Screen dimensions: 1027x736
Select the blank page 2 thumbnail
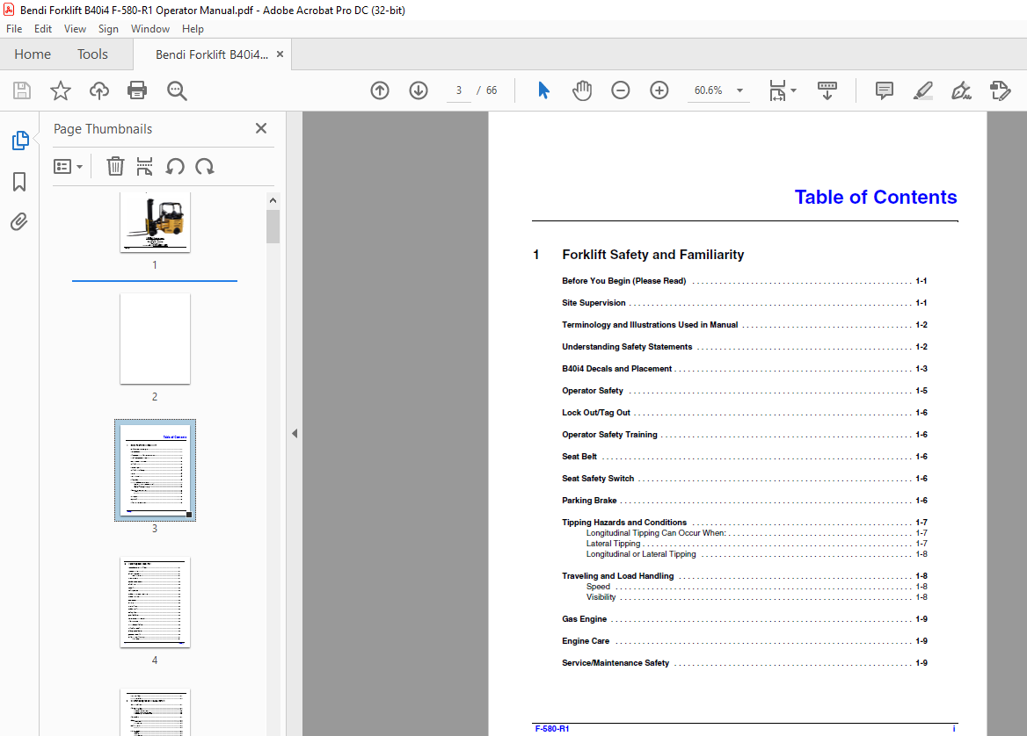pos(156,338)
